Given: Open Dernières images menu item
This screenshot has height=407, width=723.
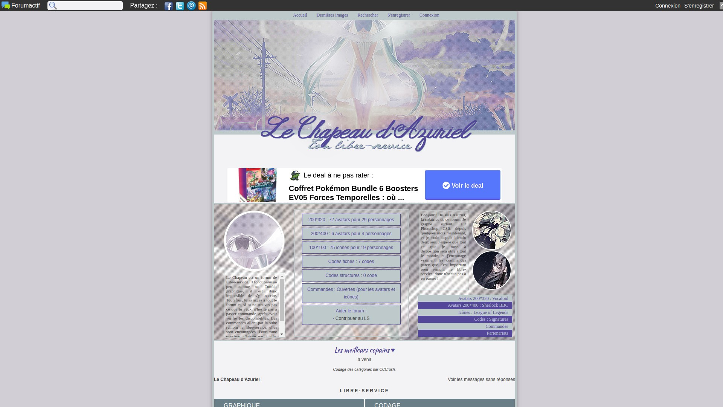Looking at the screenshot, I should click(332, 15).
